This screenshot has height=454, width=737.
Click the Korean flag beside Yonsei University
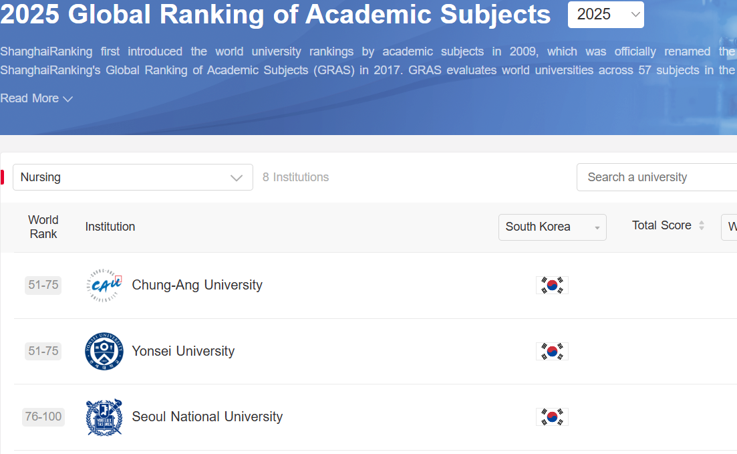pyautogui.click(x=552, y=352)
